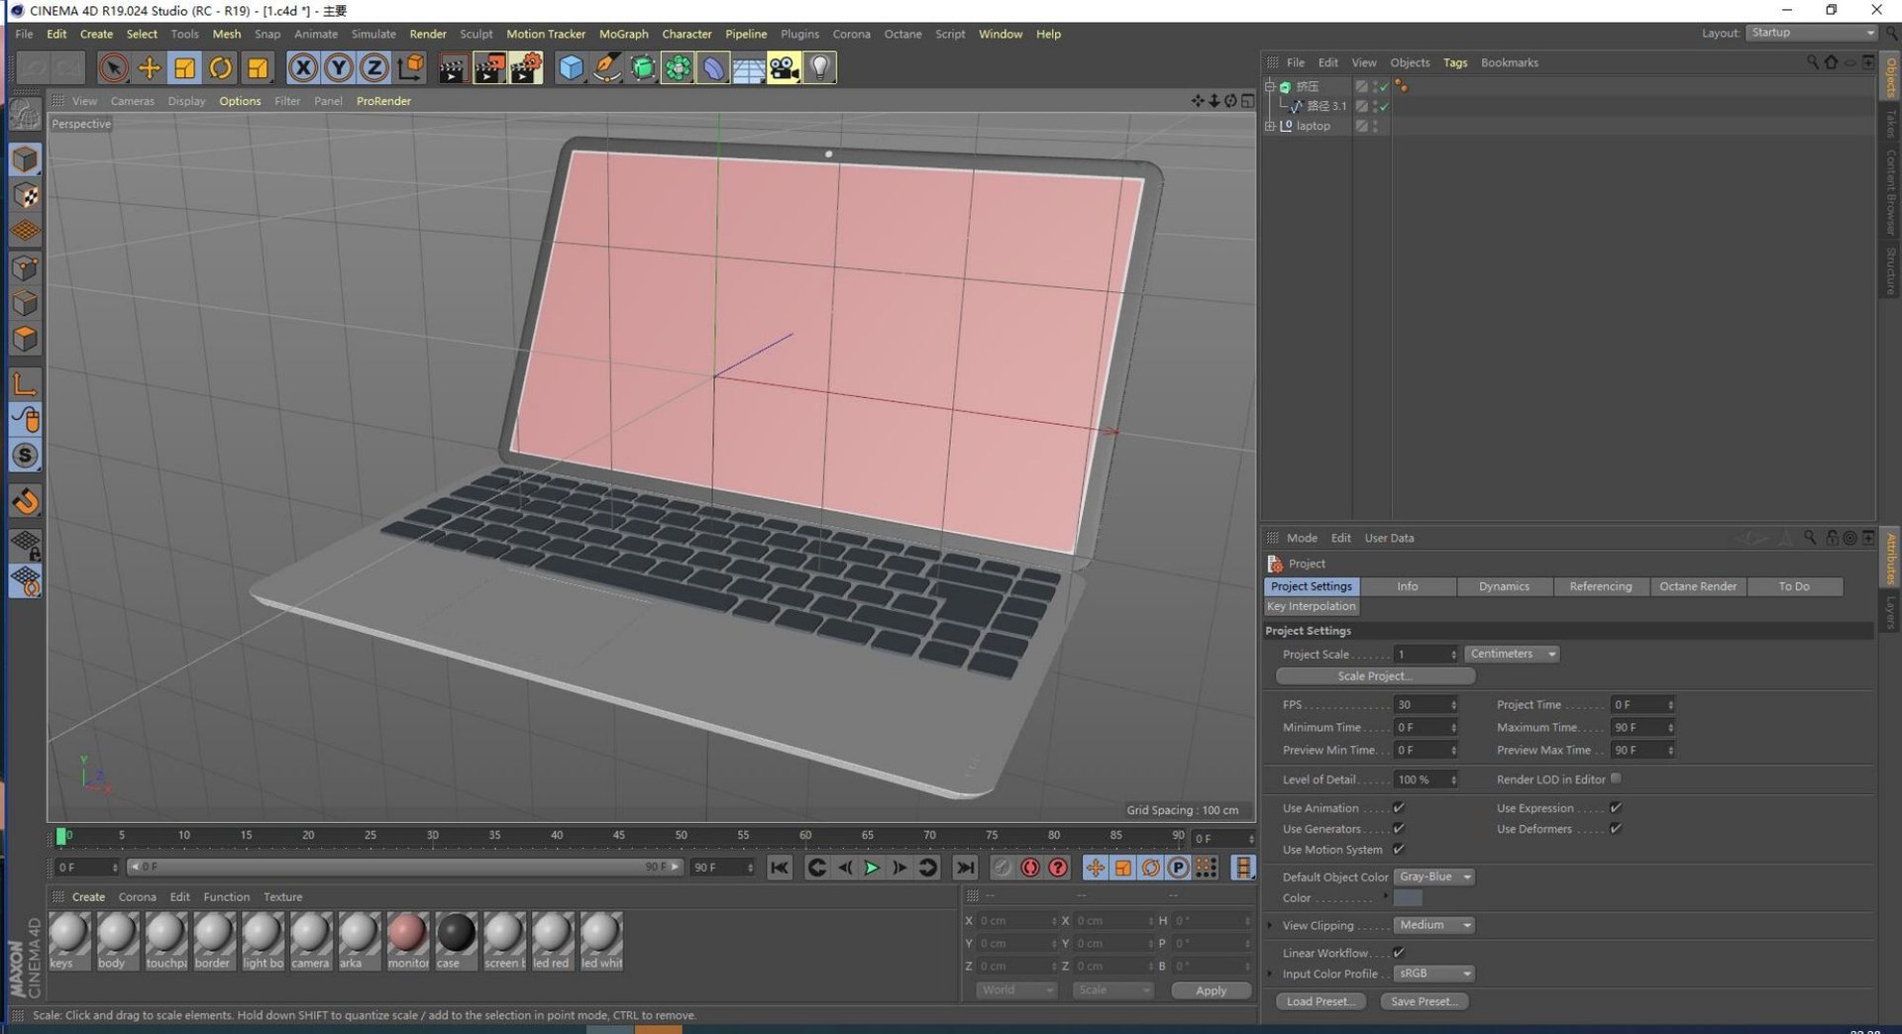Select the Scale tool
Viewport: 1902px width, 1034px height.
coord(184,68)
